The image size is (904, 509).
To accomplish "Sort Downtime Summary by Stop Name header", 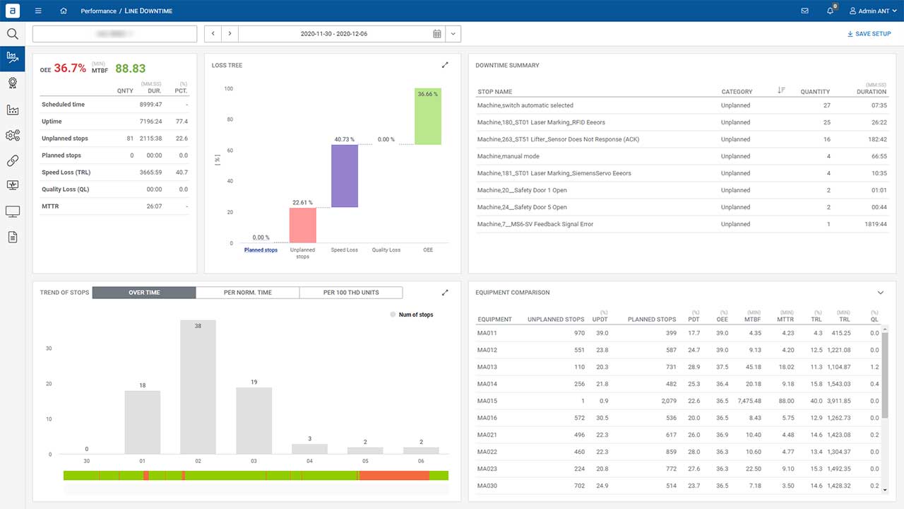I will (x=494, y=92).
